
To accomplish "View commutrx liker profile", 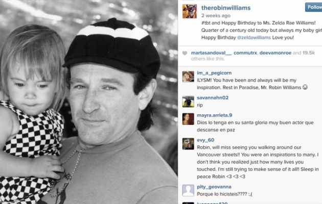I will 245,53.
